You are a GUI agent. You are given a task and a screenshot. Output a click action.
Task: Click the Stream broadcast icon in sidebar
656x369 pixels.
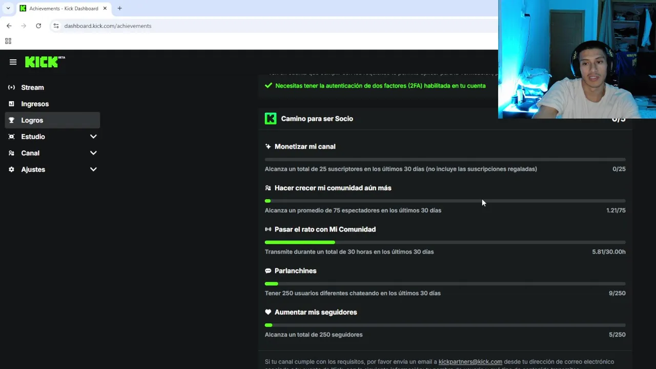pyautogui.click(x=11, y=87)
